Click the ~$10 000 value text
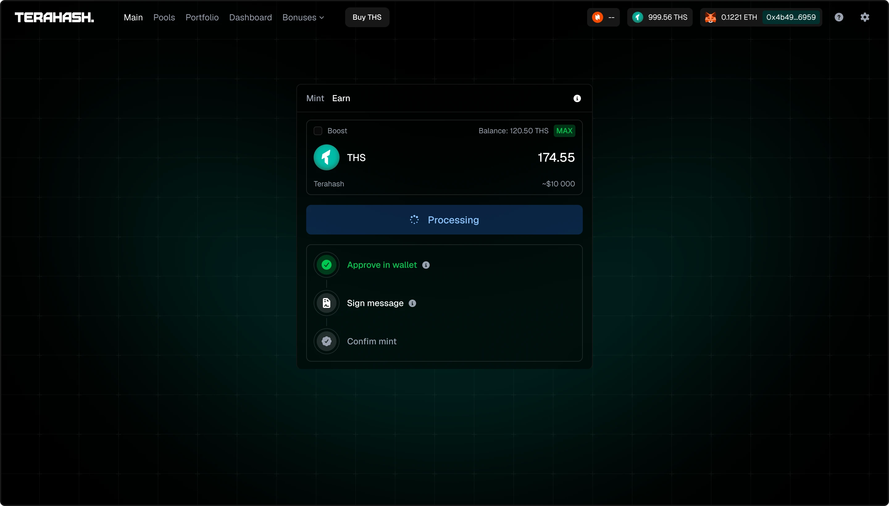The width and height of the screenshot is (889, 506). 558,184
